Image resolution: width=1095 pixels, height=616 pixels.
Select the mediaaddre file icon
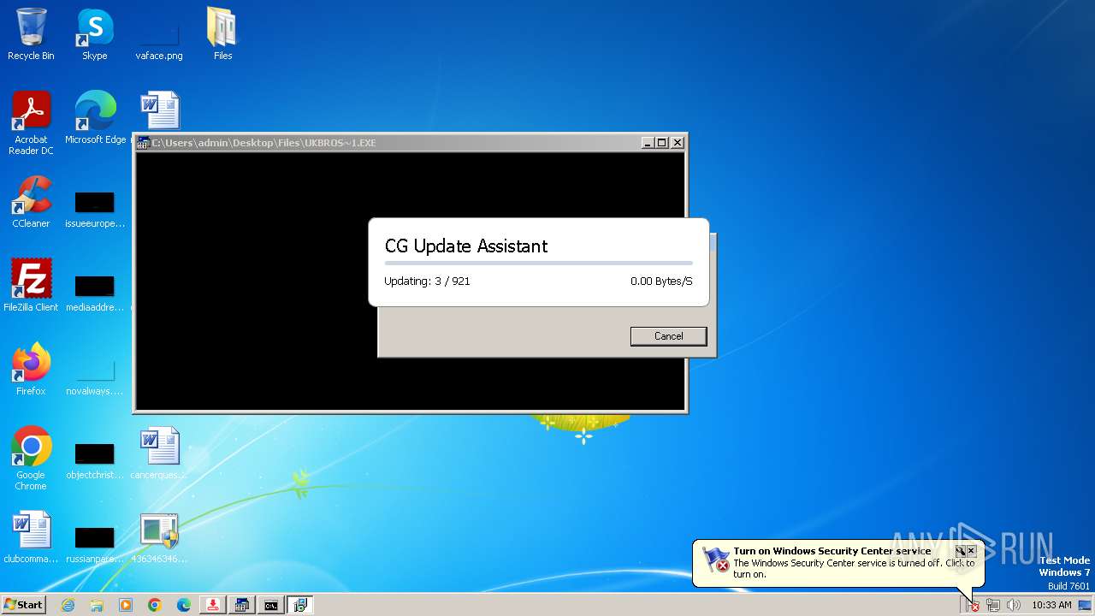pyautogui.click(x=95, y=293)
